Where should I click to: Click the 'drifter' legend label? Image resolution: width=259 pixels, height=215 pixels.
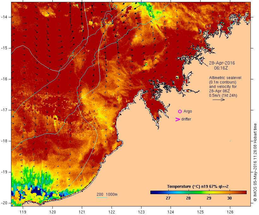(186, 119)
